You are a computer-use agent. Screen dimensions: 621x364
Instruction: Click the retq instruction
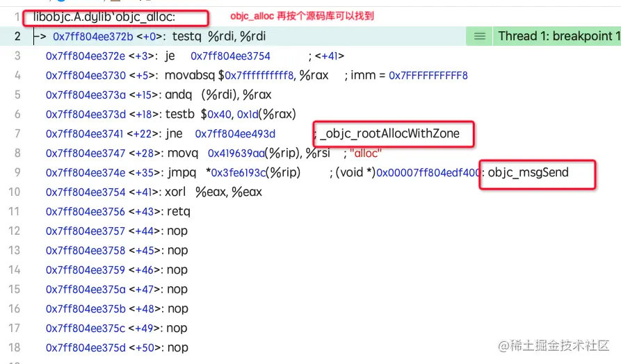point(179,212)
